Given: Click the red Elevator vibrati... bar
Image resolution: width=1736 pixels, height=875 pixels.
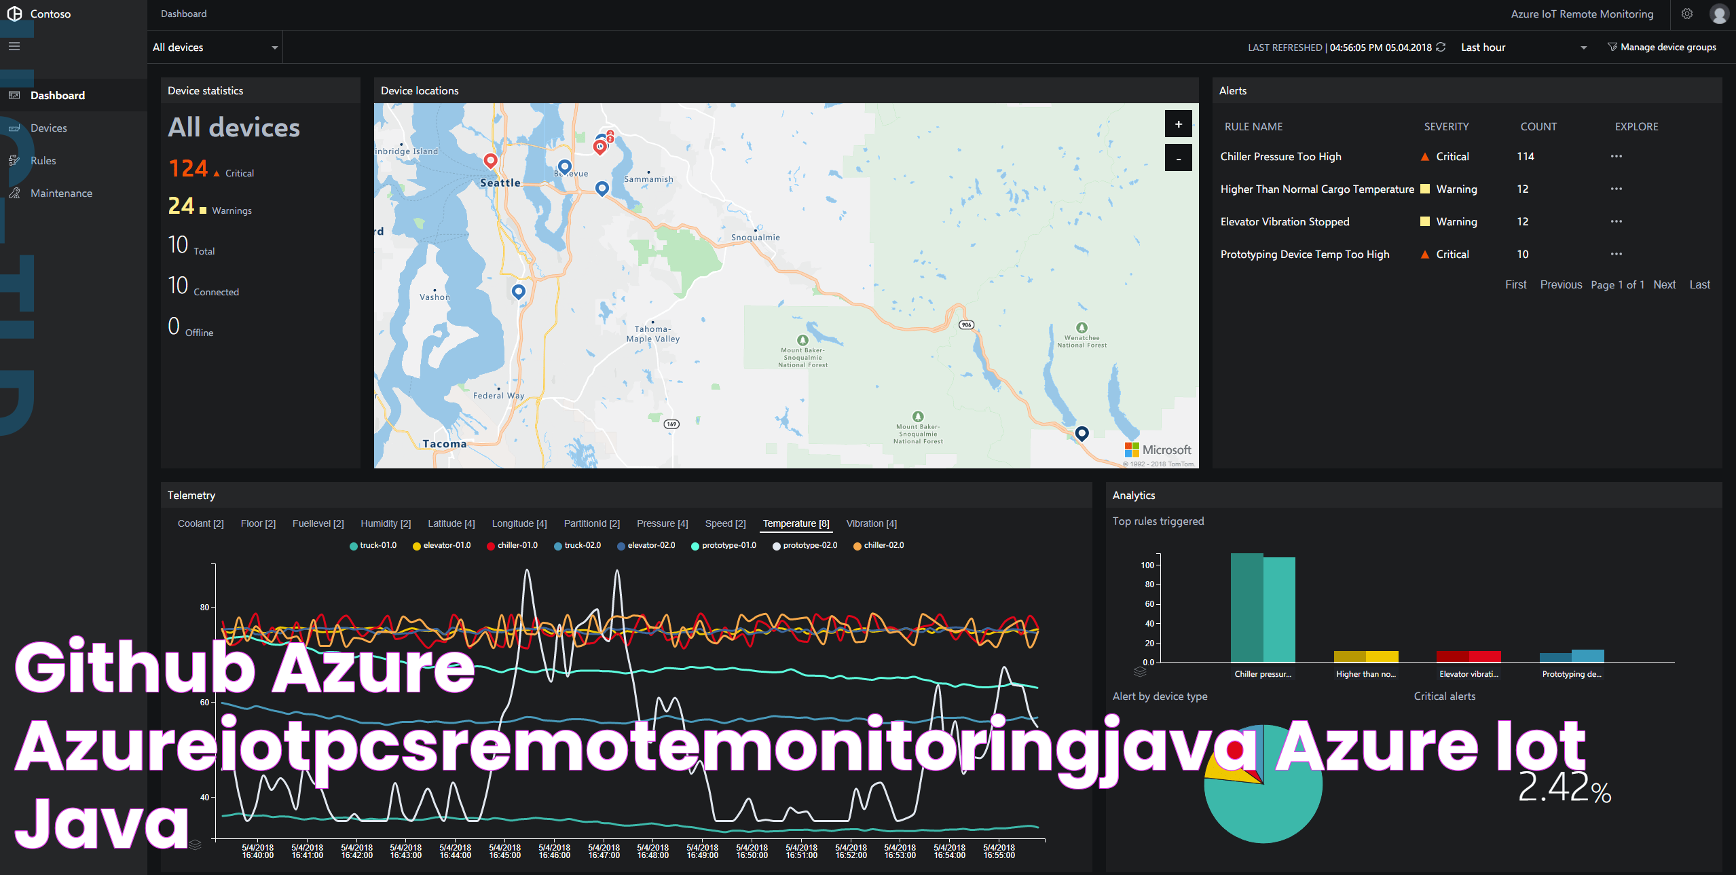Looking at the screenshot, I should [x=1469, y=656].
